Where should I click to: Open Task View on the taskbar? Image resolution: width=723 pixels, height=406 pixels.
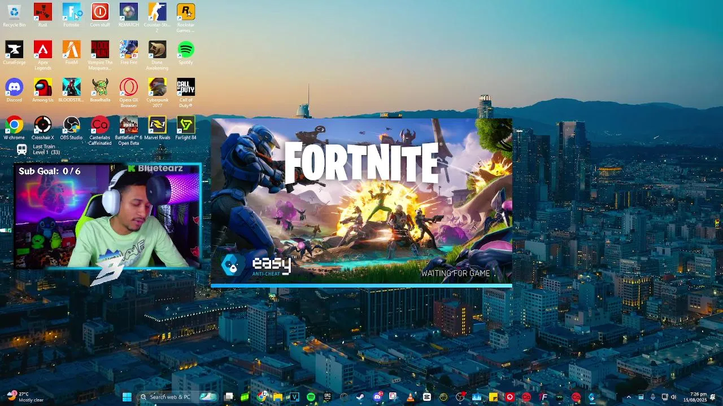[x=229, y=397]
